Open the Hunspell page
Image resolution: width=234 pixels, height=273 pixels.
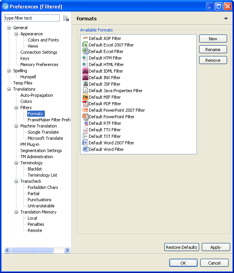click(x=28, y=77)
